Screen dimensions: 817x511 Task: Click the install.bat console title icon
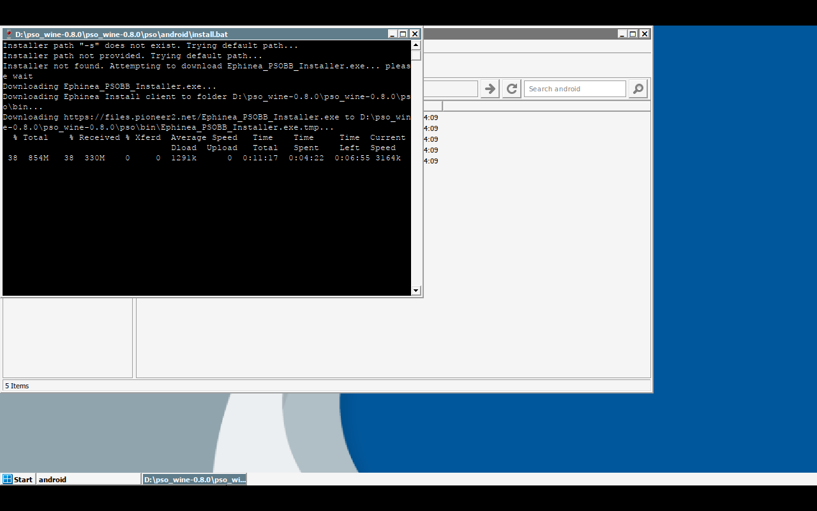[9, 34]
